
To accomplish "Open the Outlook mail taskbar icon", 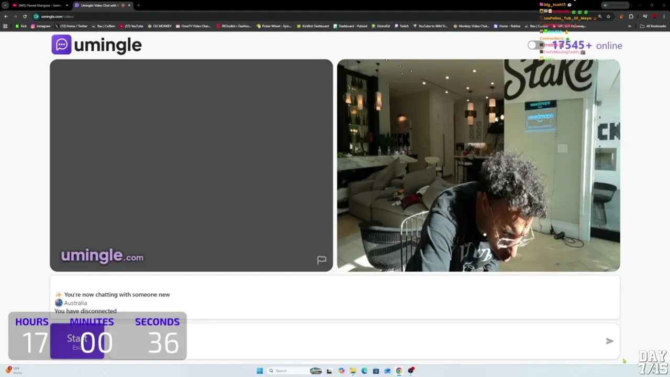I will 387,371.
